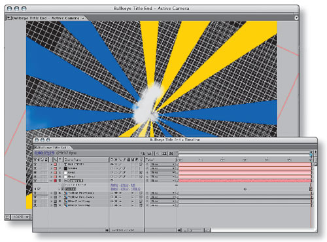Click the parent pick whip for layer 9
The height and width of the screenshot is (242, 327).
(x=147, y=205)
